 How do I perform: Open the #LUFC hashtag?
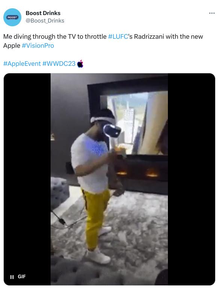pos(118,36)
